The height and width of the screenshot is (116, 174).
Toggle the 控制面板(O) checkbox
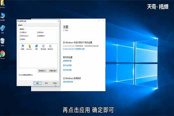coord(38,36)
